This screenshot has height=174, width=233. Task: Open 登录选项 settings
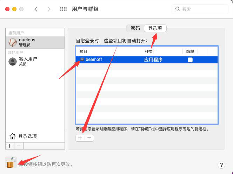click(35, 136)
